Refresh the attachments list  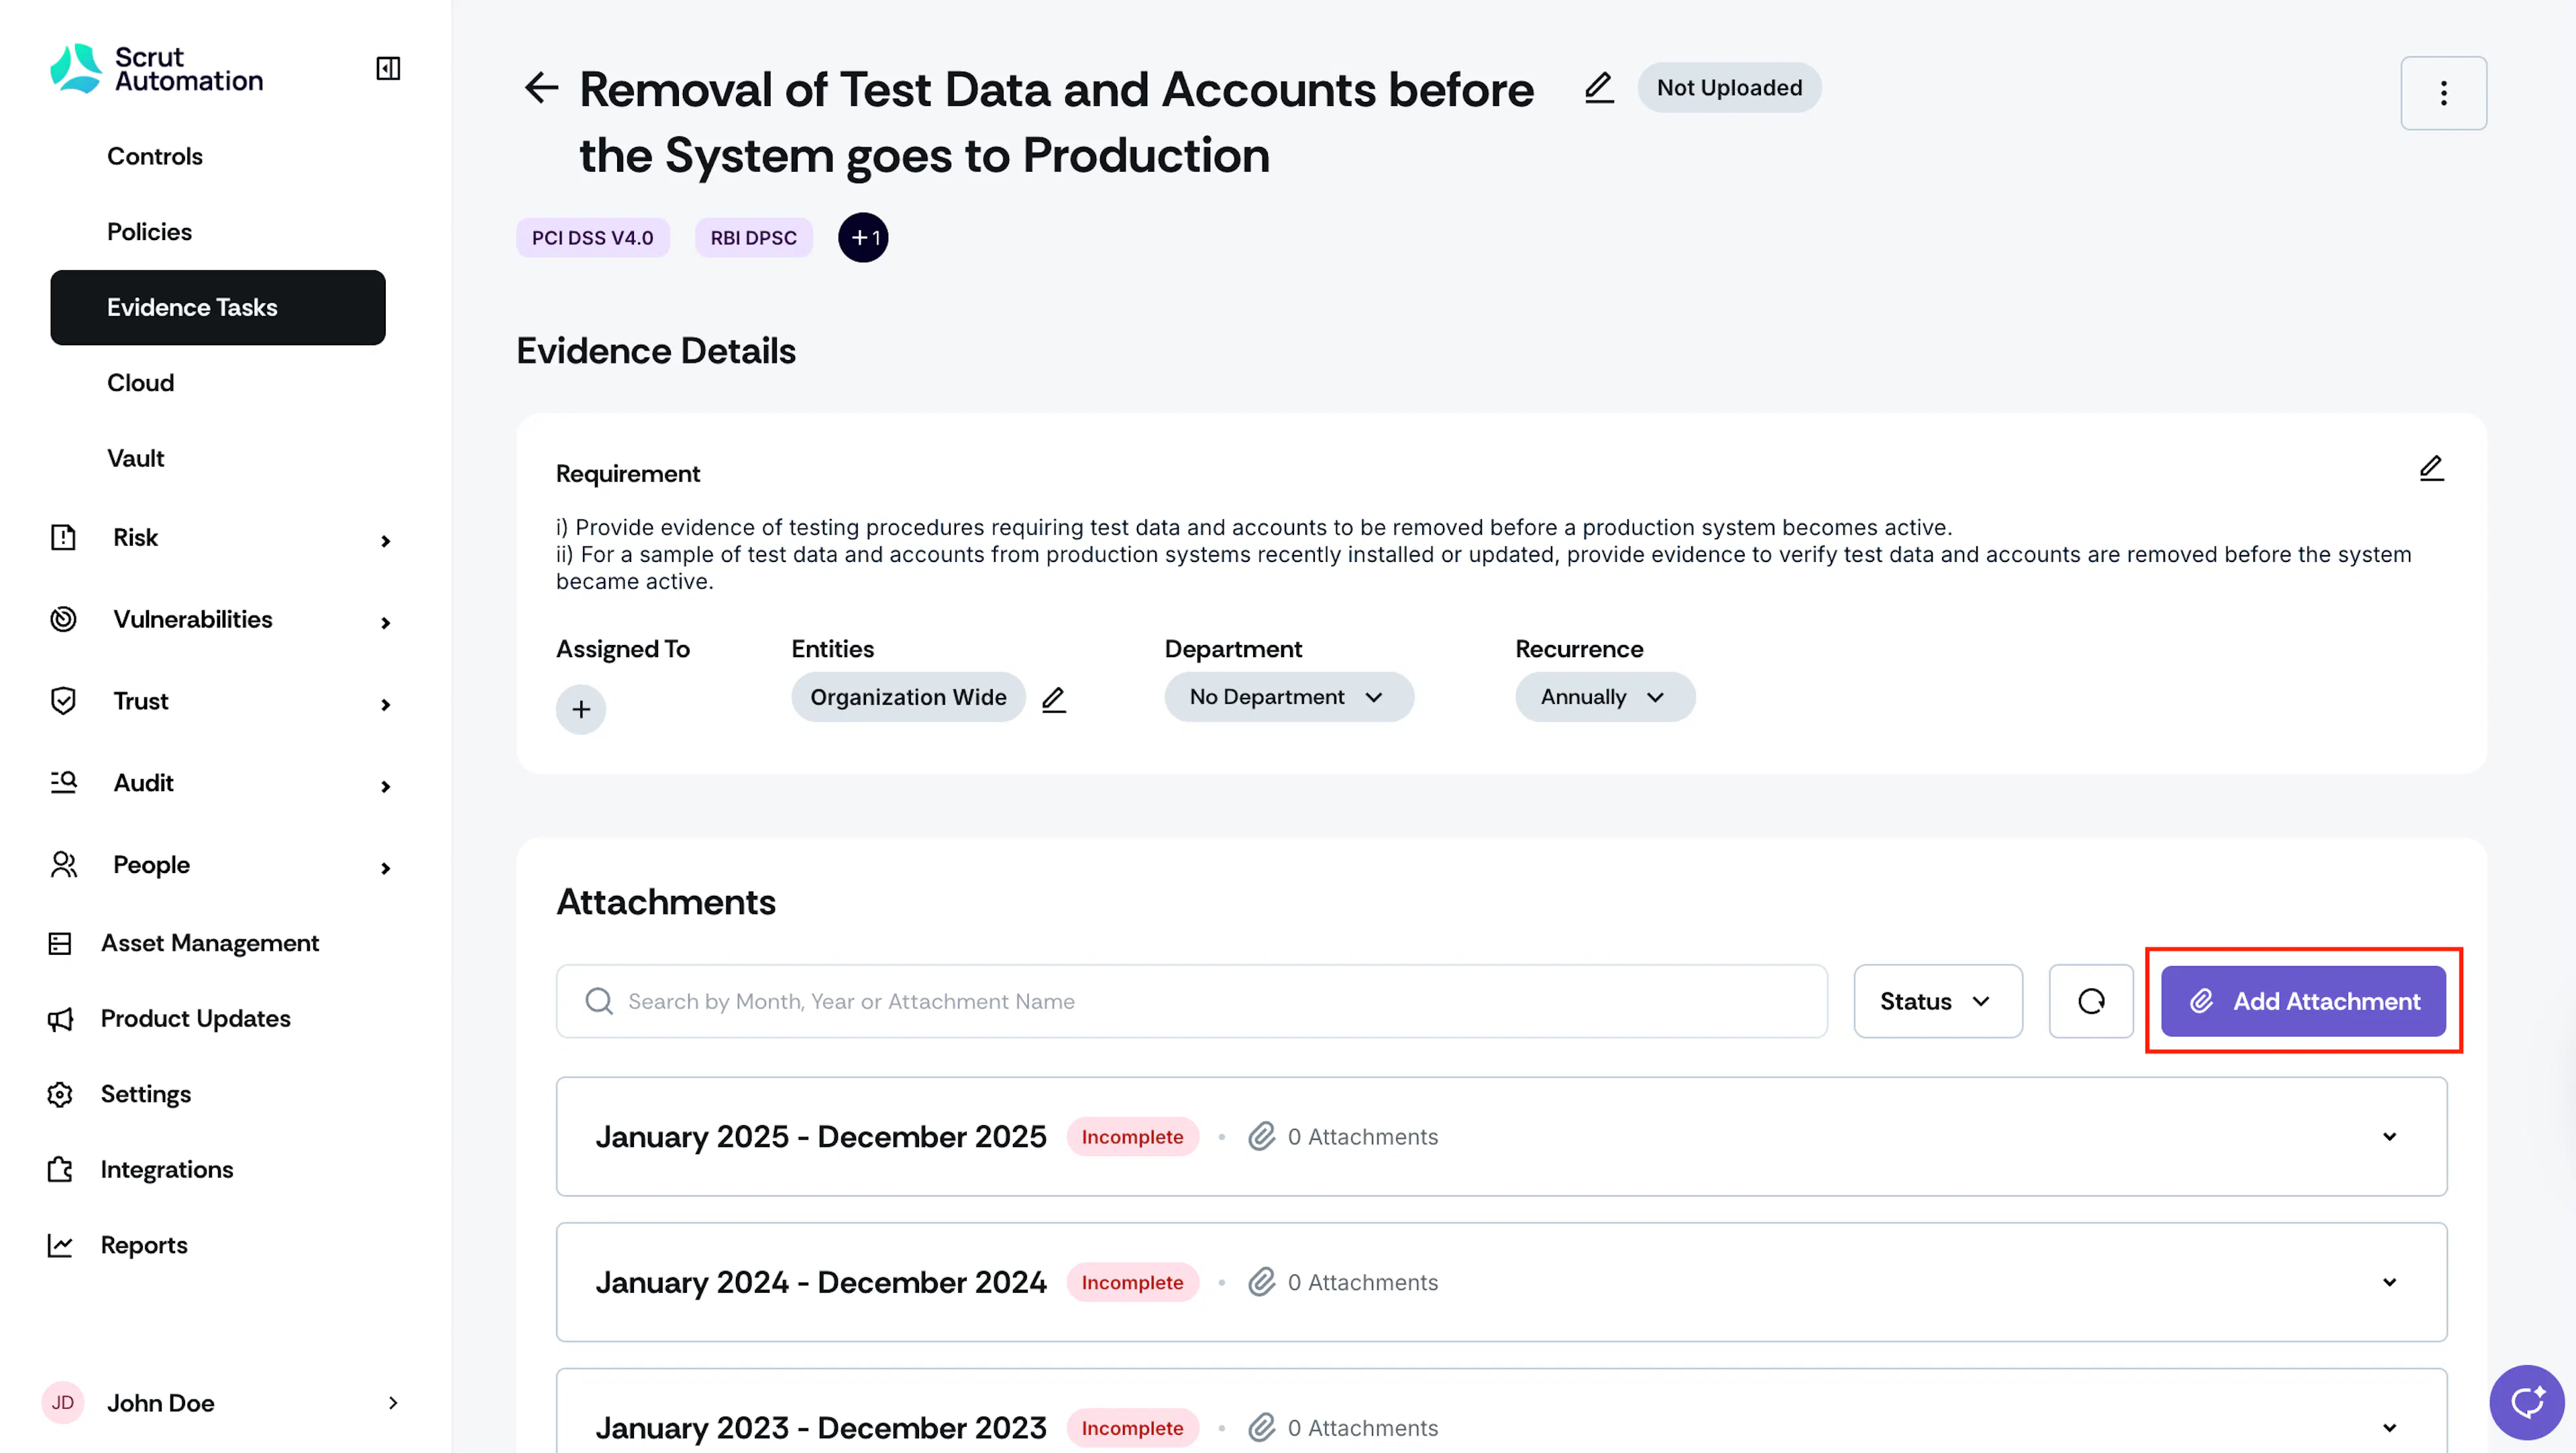coord(2091,1000)
